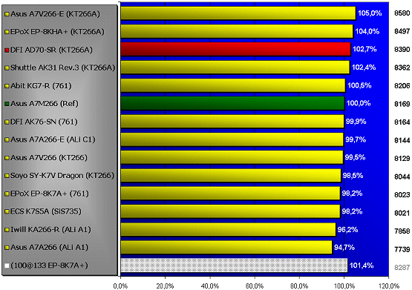Click the yellow bar for Asus A7A266 (ALi A1)
412x290 pixels.
pos(226,247)
